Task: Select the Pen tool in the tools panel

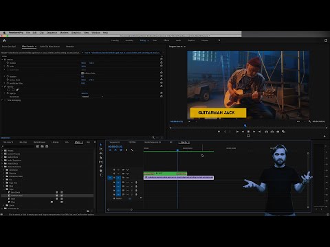Action: tap(100, 166)
